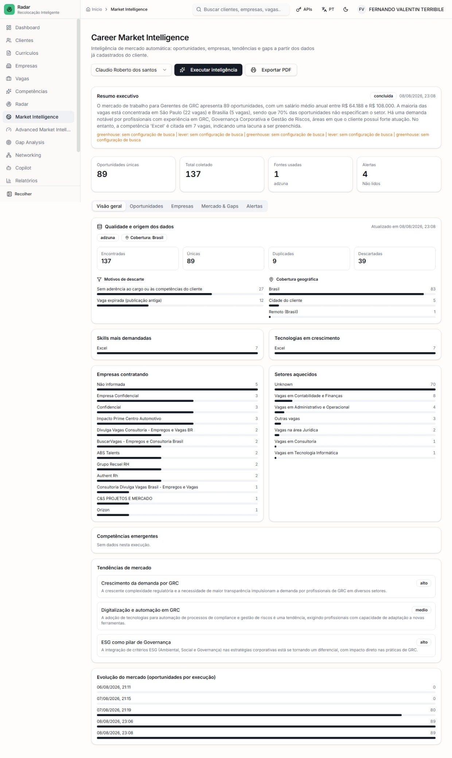Click Vagas em Contabilidade e Finanças row
Viewport: 452px width, 758px height.
tap(355, 398)
